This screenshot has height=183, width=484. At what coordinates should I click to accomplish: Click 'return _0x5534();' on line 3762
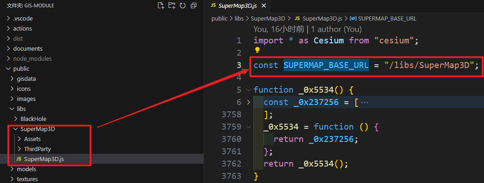[306, 164]
